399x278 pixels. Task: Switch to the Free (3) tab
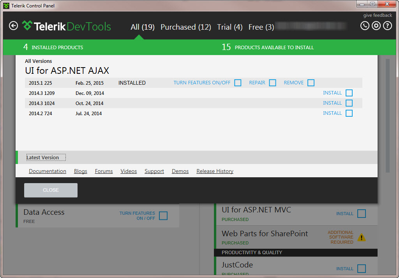coord(261,27)
